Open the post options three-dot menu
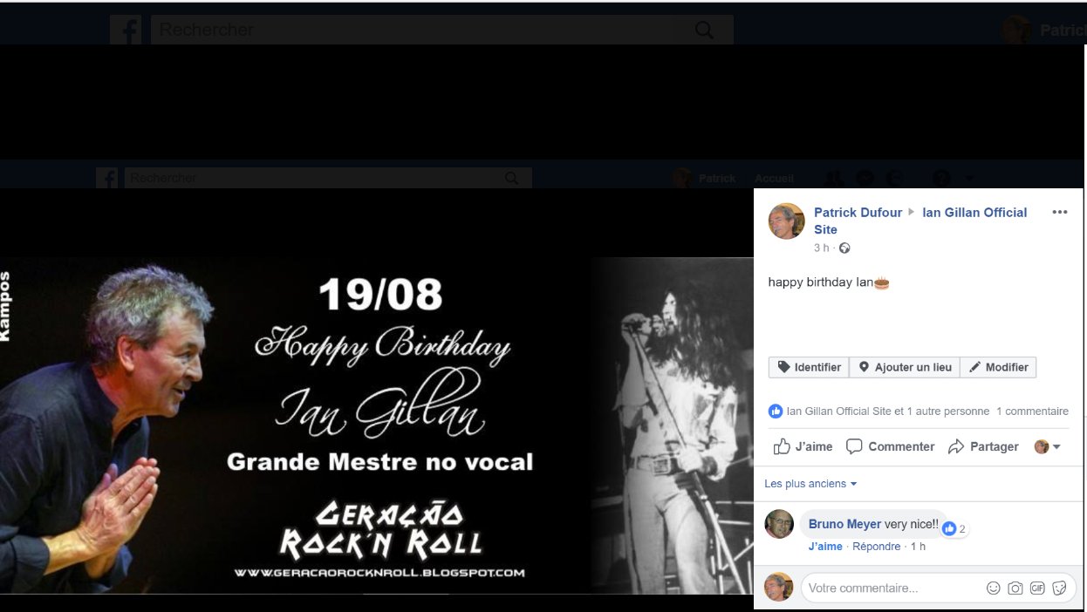The width and height of the screenshot is (1087, 612). pyautogui.click(x=1059, y=212)
